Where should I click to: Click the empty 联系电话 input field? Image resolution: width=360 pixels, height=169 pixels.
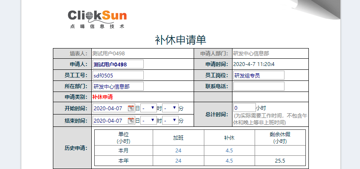[259, 86]
